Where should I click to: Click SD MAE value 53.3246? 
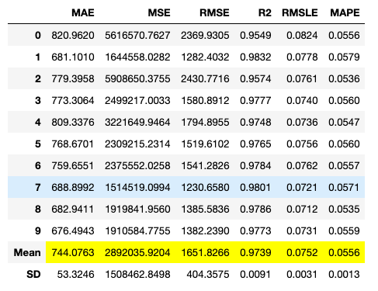pyautogui.click(x=75, y=274)
